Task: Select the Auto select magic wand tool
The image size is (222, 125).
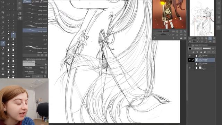Action: tap(3, 23)
